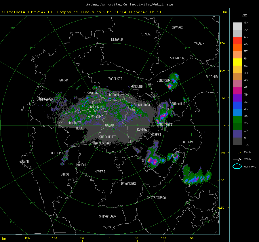Click the '24SR' legend label
This screenshot has width=259, height=242.
247,152
